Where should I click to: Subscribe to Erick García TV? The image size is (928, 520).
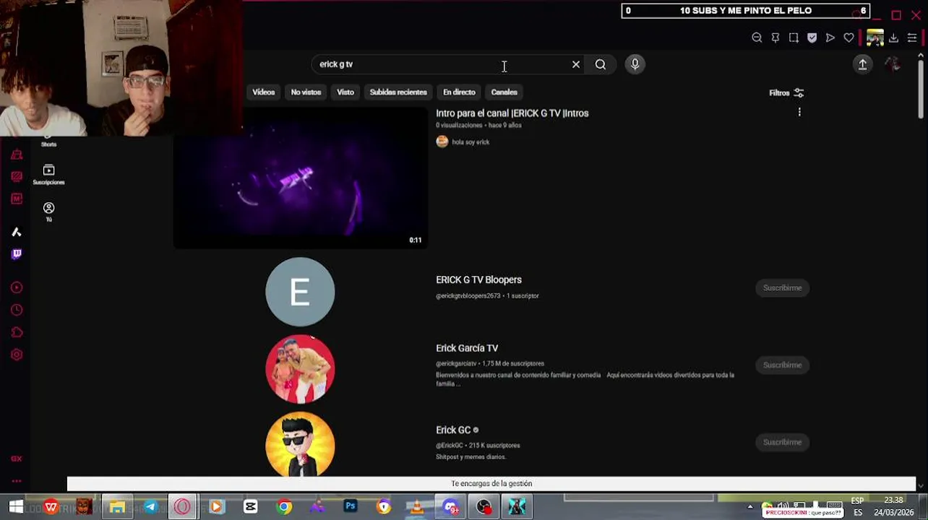pos(782,365)
